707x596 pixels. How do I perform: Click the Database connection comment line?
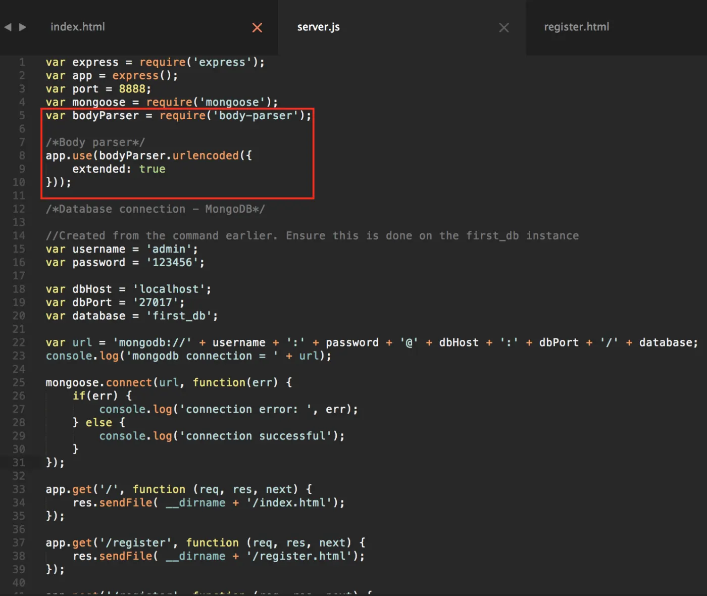[x=155, y=209]
